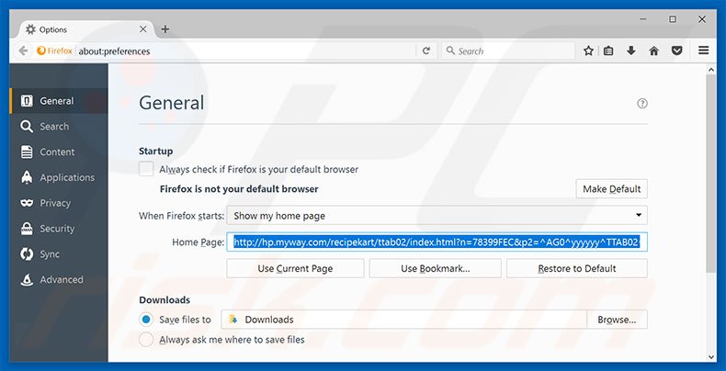
Task: Click the General panel icon in sidebar
Action: coord(27,101)
